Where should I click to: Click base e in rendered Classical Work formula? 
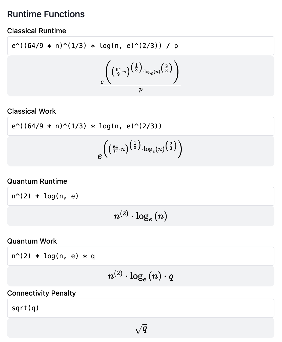[100, 157]
